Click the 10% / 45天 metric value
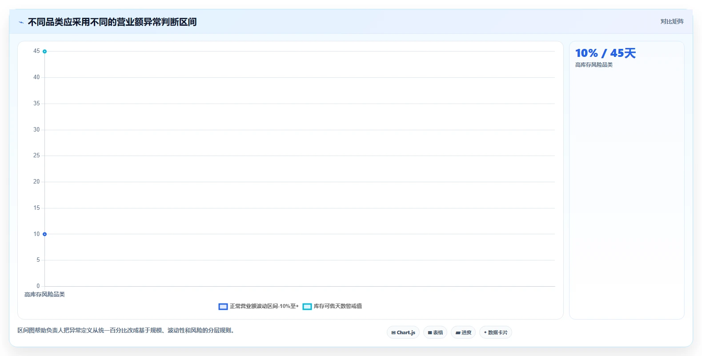 click(606, 53)
